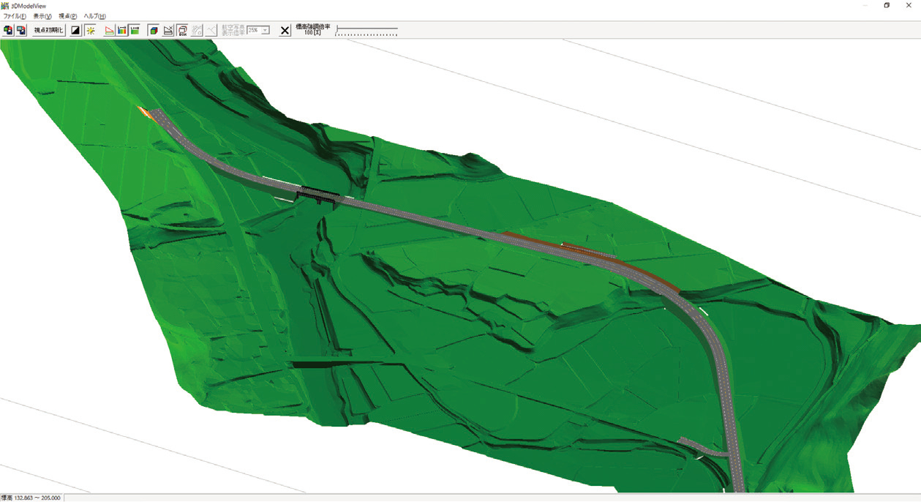The image size is (921, 502).
Task: Click the 3DModelView application title icon
Action: click(x=5, y=5)
